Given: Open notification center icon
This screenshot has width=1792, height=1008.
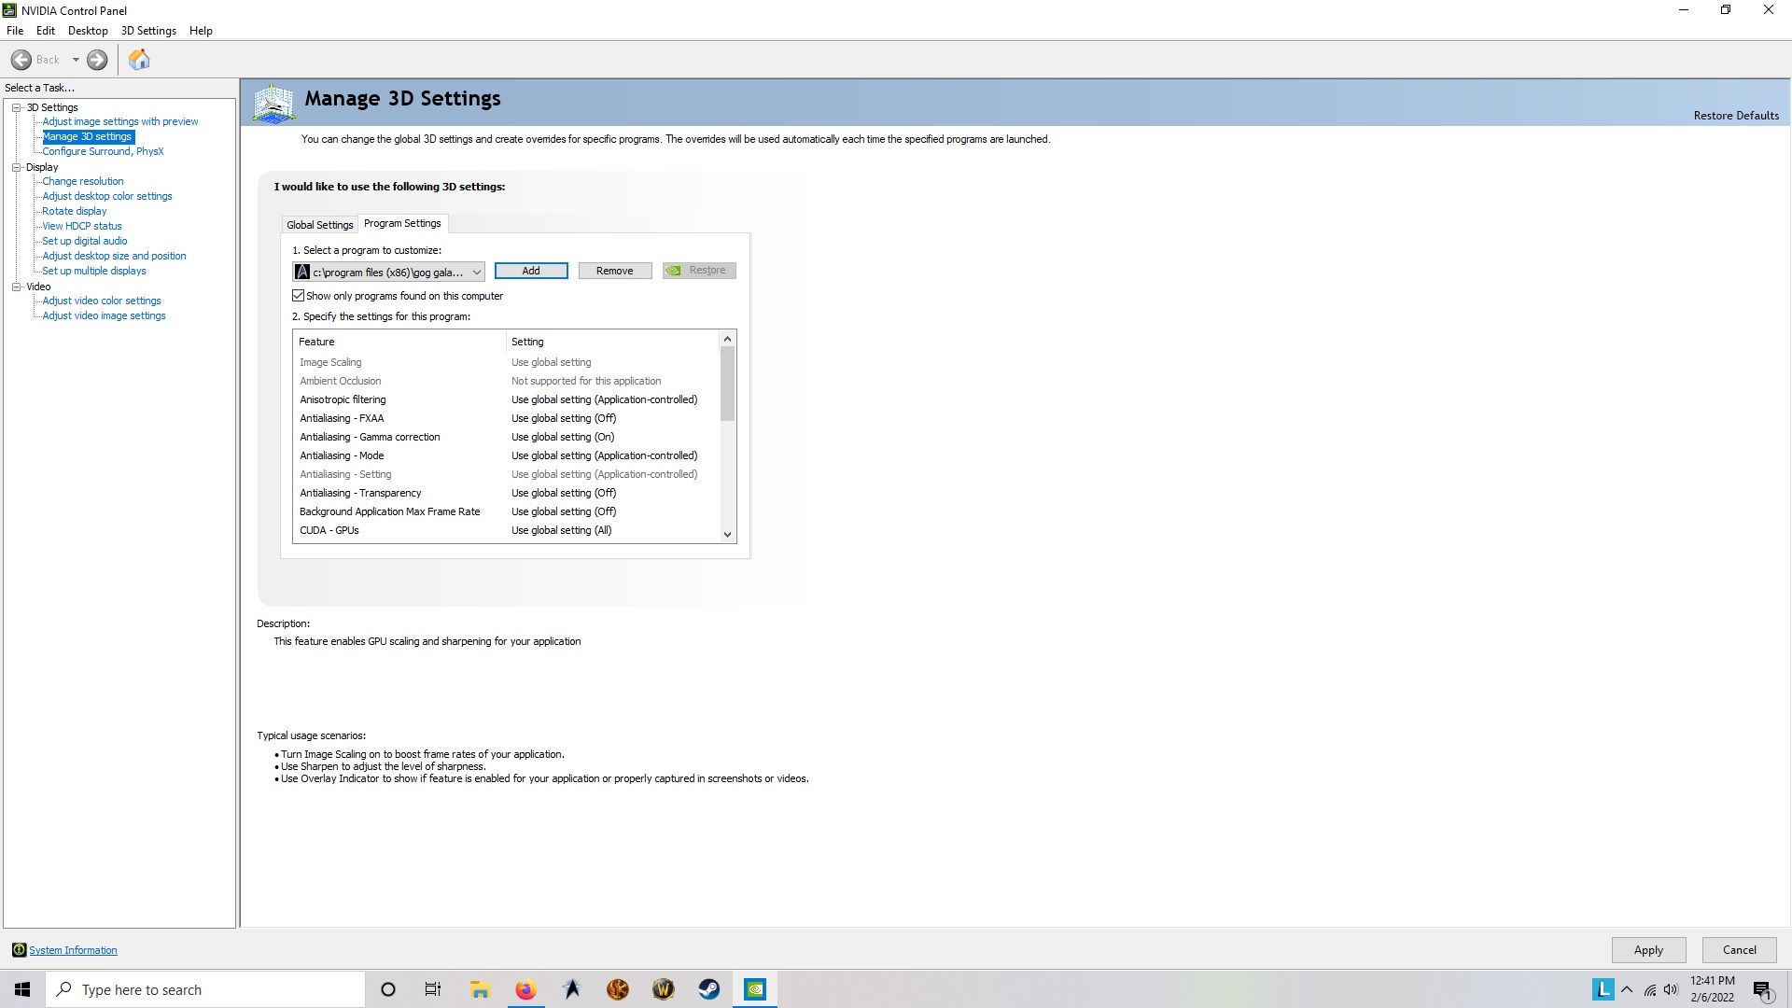Looking at the screenshot, I should (x=1763, y=990).
